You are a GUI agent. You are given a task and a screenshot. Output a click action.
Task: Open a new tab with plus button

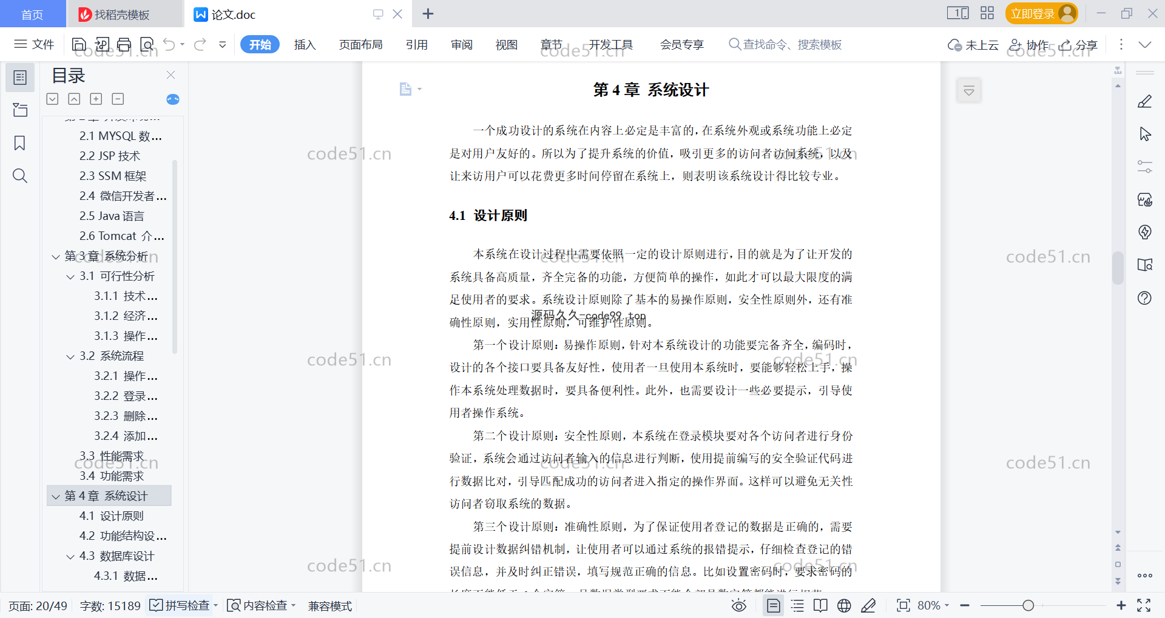[428, 13]
